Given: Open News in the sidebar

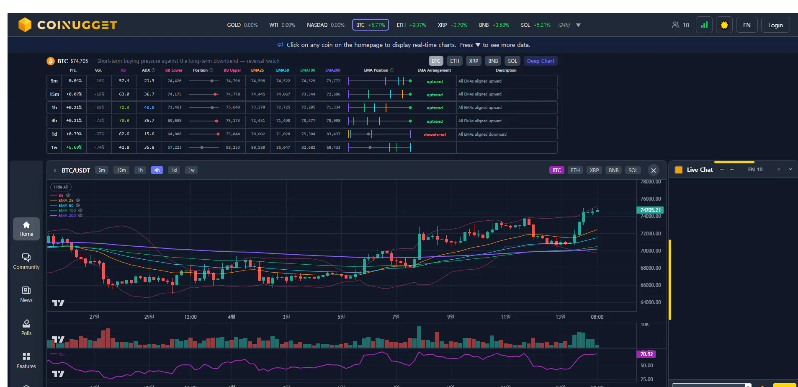Looking at the screenshot, I should tap(26, 295).
